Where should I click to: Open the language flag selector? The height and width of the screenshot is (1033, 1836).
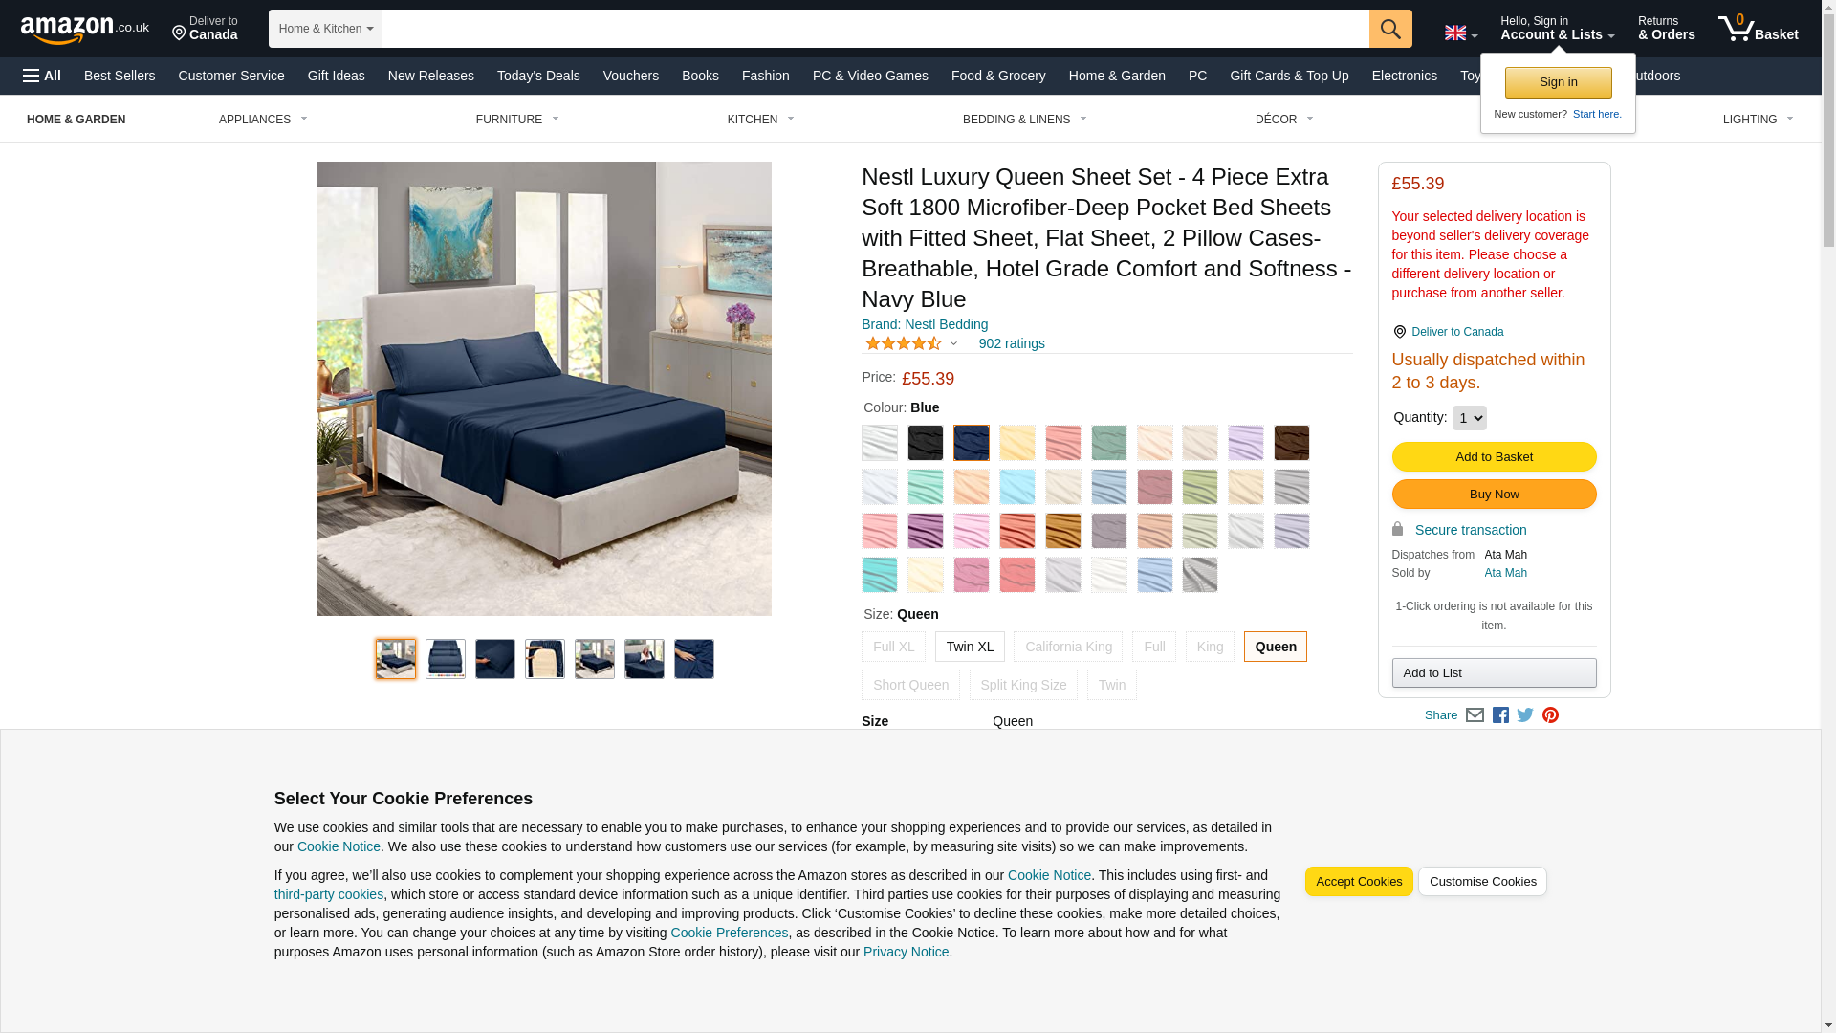[1460, 33]
